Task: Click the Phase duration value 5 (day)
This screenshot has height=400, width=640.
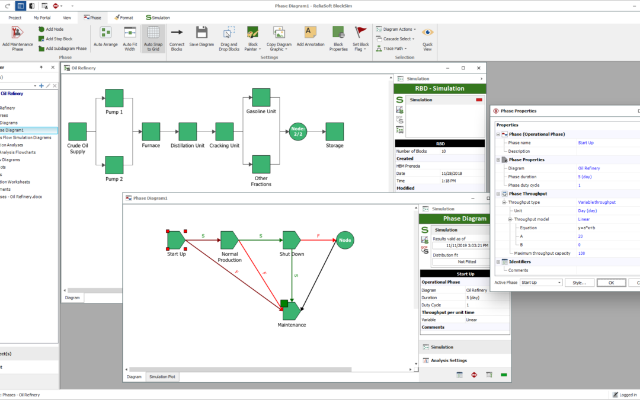Action: 584,177
